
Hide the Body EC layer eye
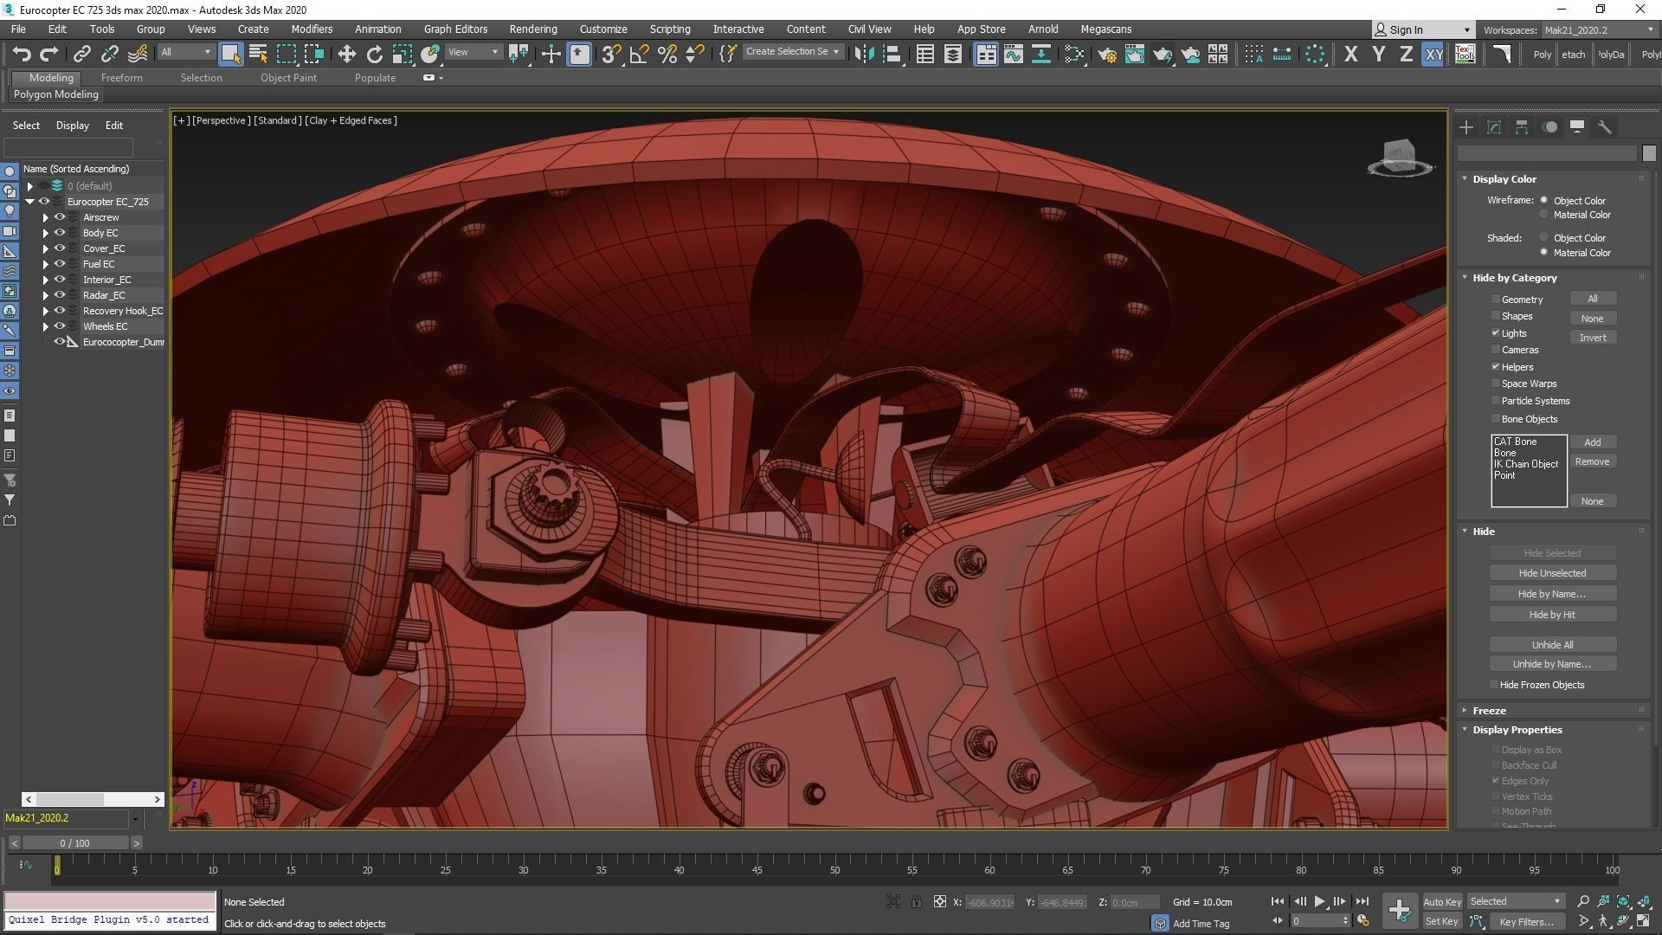60,233
